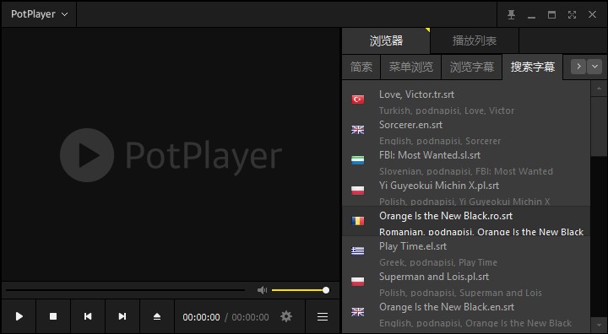Click the UK flag beside Sorcerer.en.srt

(x=357, y=129)
